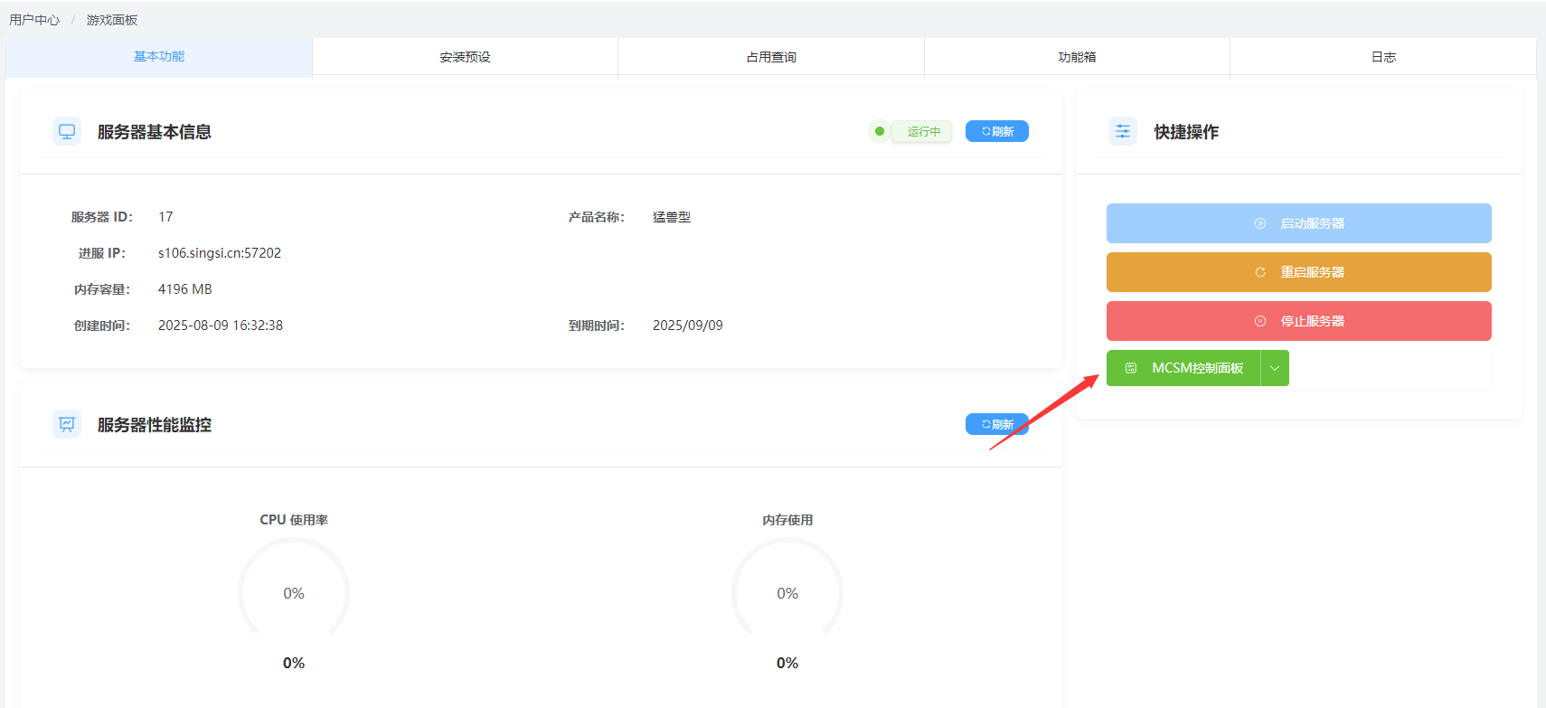Screen dimensions: 1546x708
Task: Refresh the server performance monitor
Action: (997, 424)
